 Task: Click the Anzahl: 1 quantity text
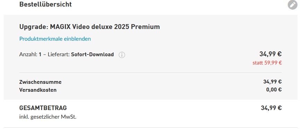tap(31, 54)
